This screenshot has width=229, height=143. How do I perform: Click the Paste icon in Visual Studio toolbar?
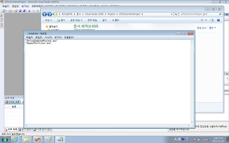click(x=38, y=11)
